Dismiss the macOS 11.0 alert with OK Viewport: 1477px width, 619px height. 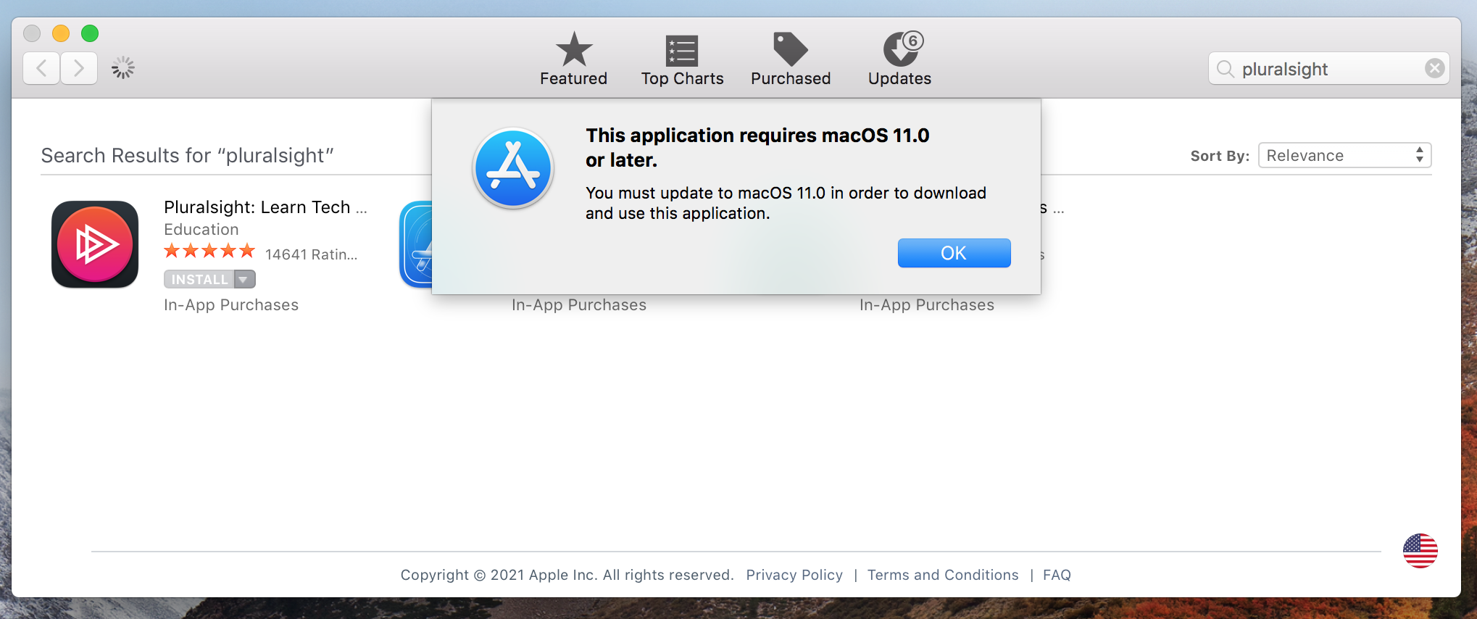(954, 253)
